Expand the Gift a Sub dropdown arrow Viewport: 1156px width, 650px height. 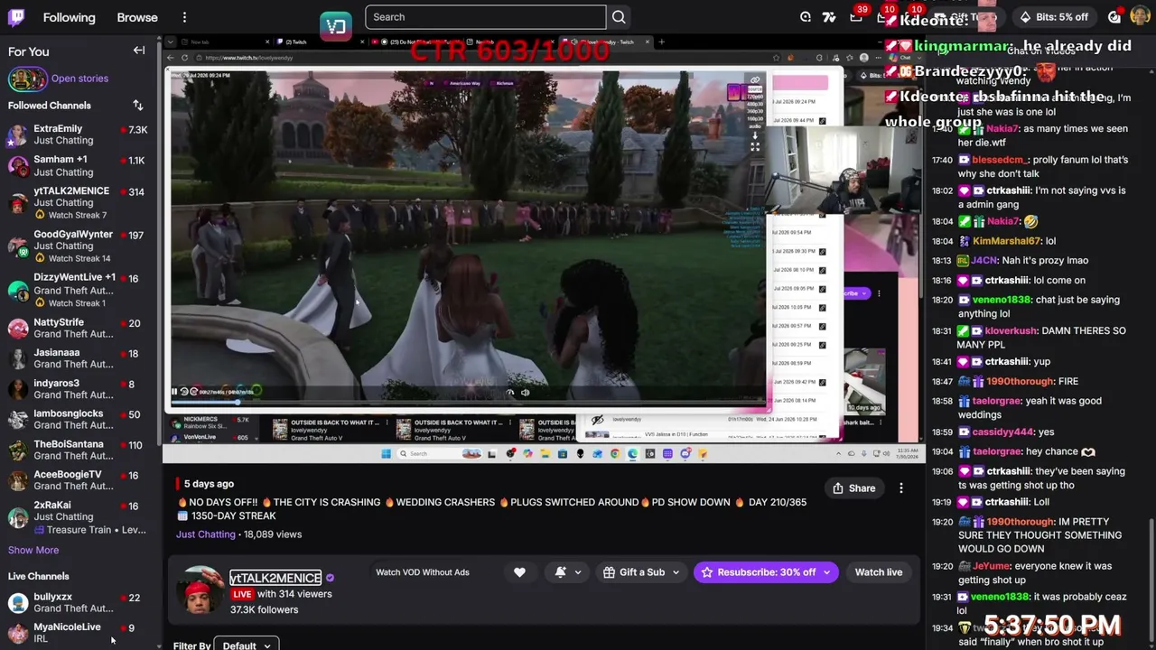pos(676,572)
